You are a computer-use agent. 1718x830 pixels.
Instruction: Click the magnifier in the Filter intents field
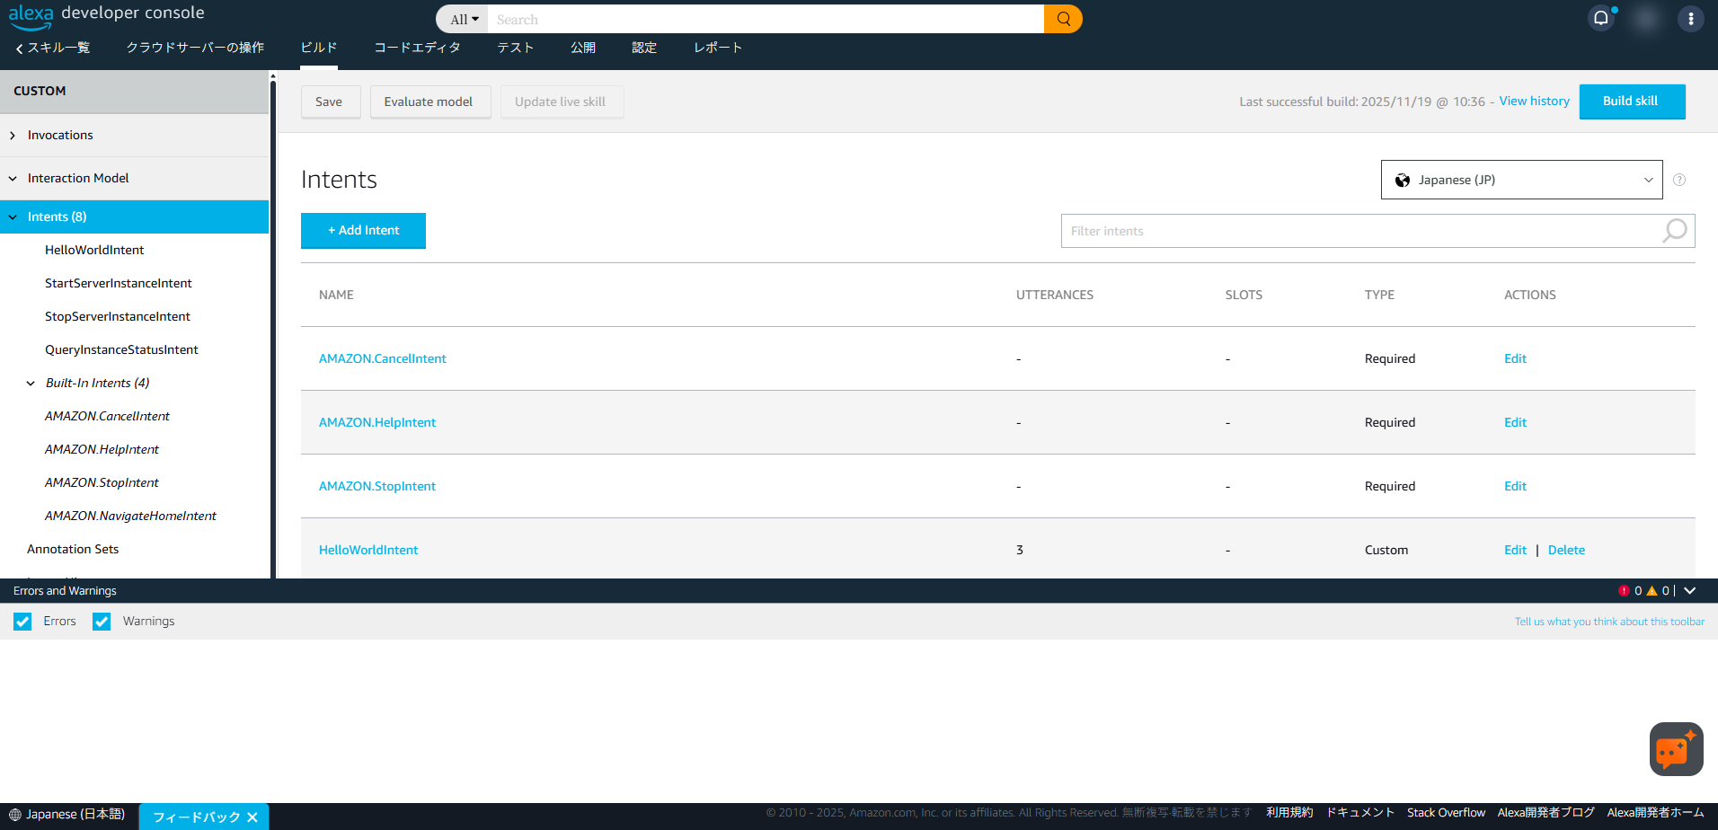pos(1673,231)
